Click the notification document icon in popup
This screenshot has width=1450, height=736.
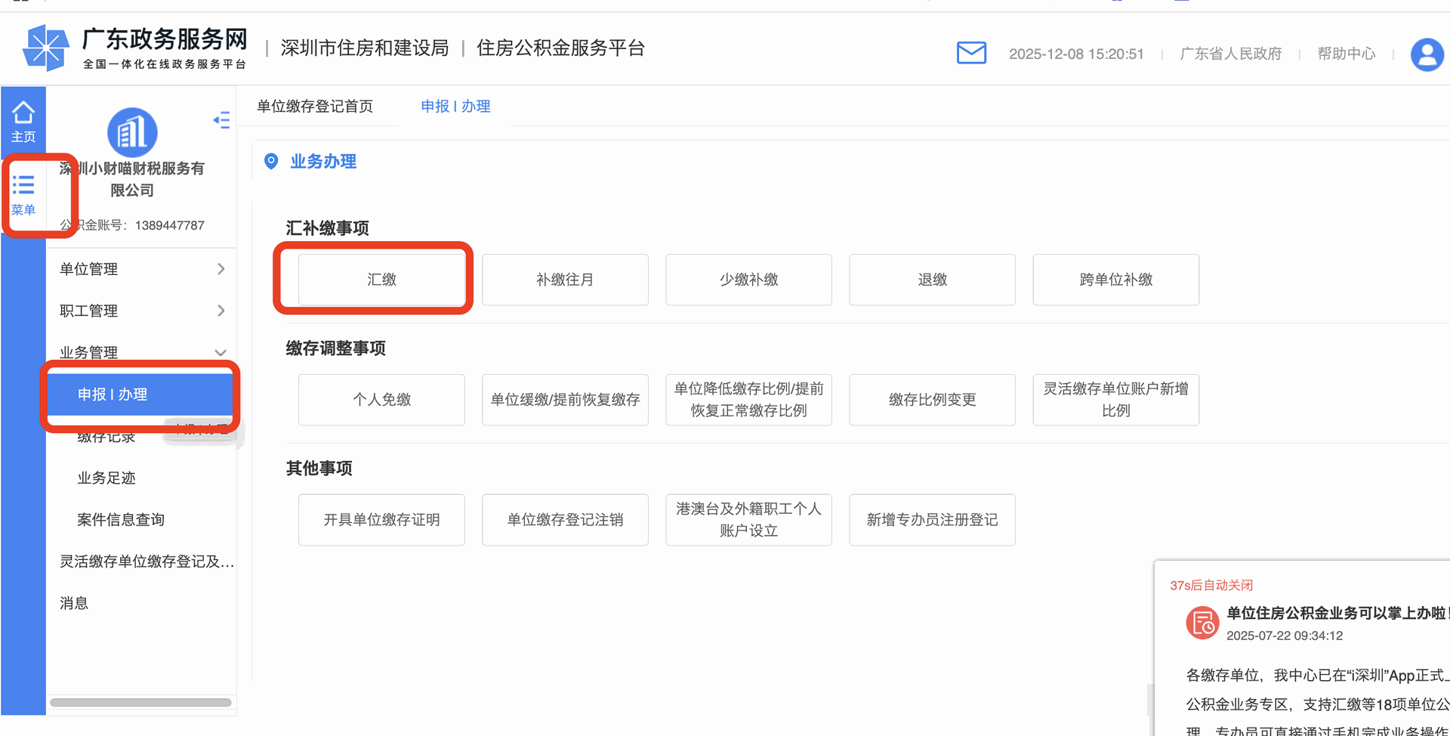(x=1202, y=623)
